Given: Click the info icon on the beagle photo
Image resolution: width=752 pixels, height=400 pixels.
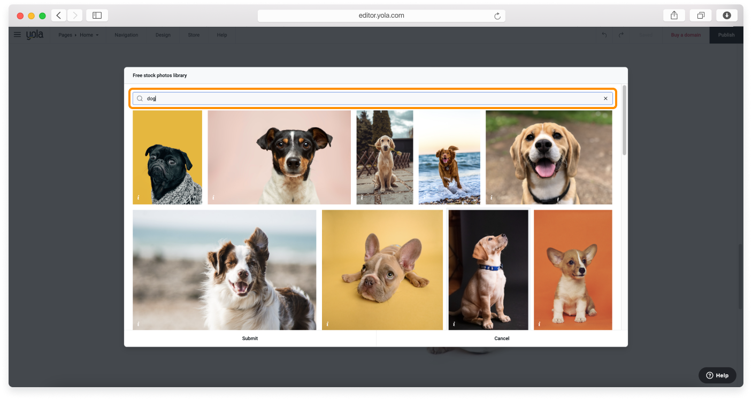Looking at the screenshot, I should [x=491, y=197].
